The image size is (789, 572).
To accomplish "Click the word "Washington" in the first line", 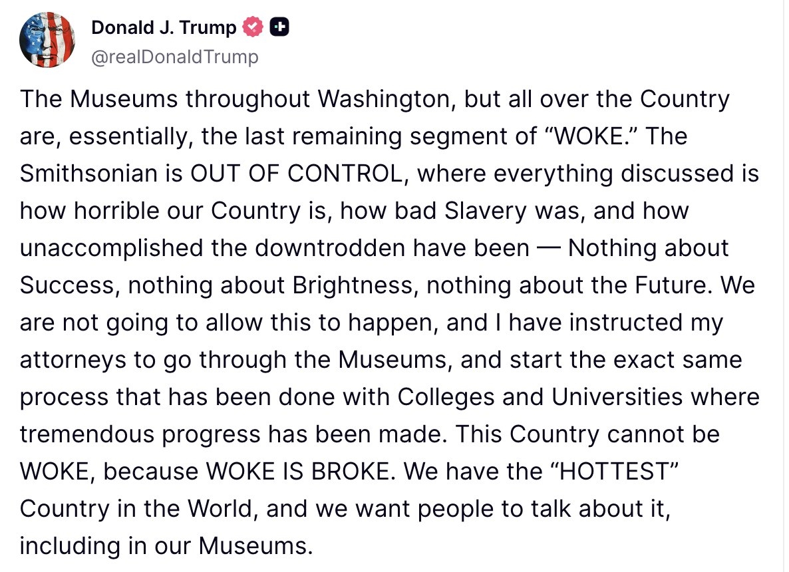I will click(x=387, y=99).
